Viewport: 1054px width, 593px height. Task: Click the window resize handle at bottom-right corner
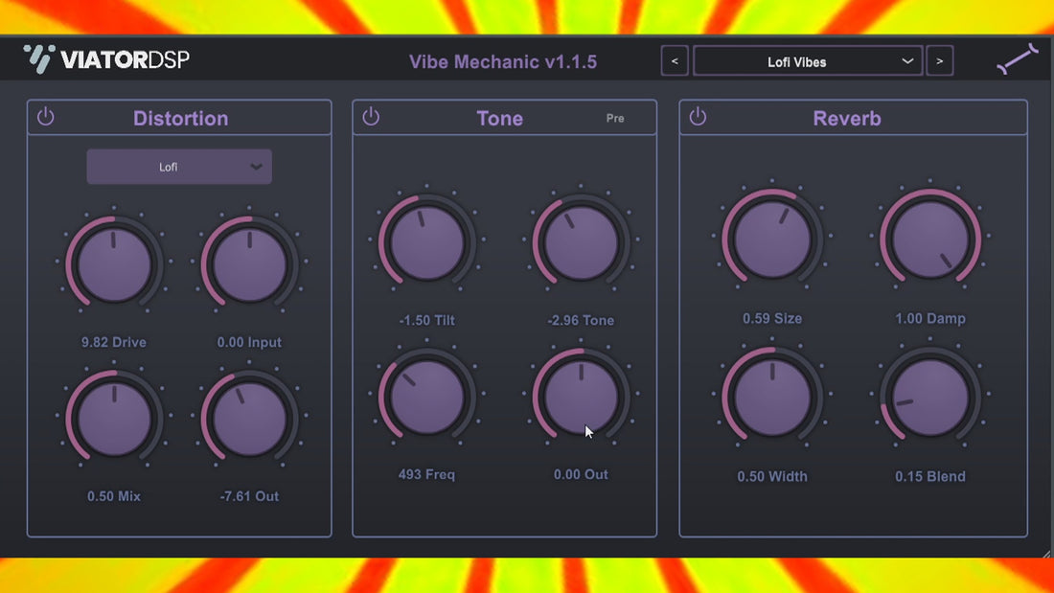[1047, 552]
